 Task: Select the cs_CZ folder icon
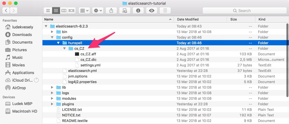click(x=71, y=48)
